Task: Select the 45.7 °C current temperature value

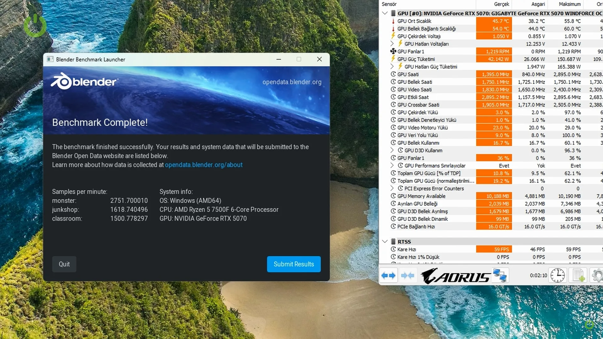Action: pos(494,21)
